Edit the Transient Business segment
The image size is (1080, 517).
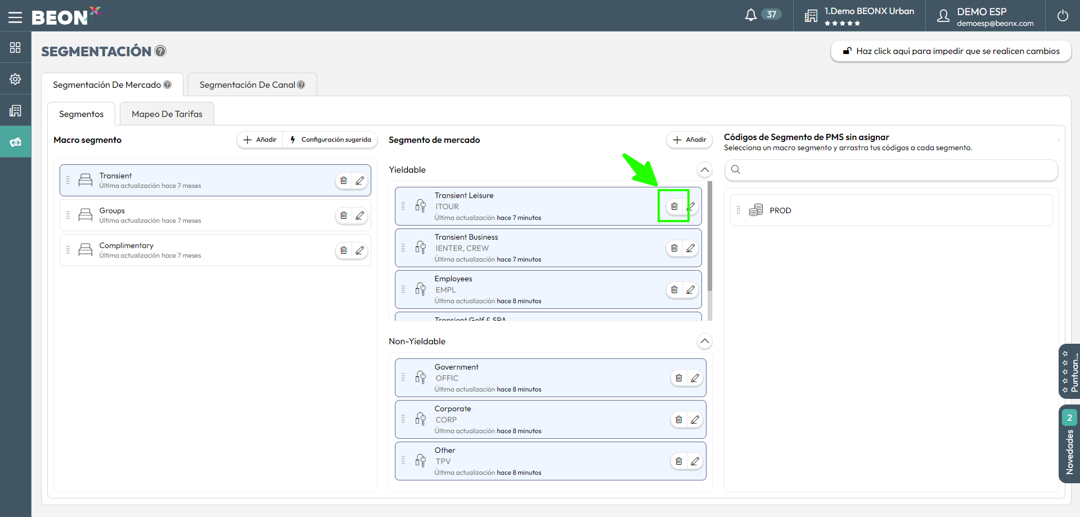[x=690, y=248]
